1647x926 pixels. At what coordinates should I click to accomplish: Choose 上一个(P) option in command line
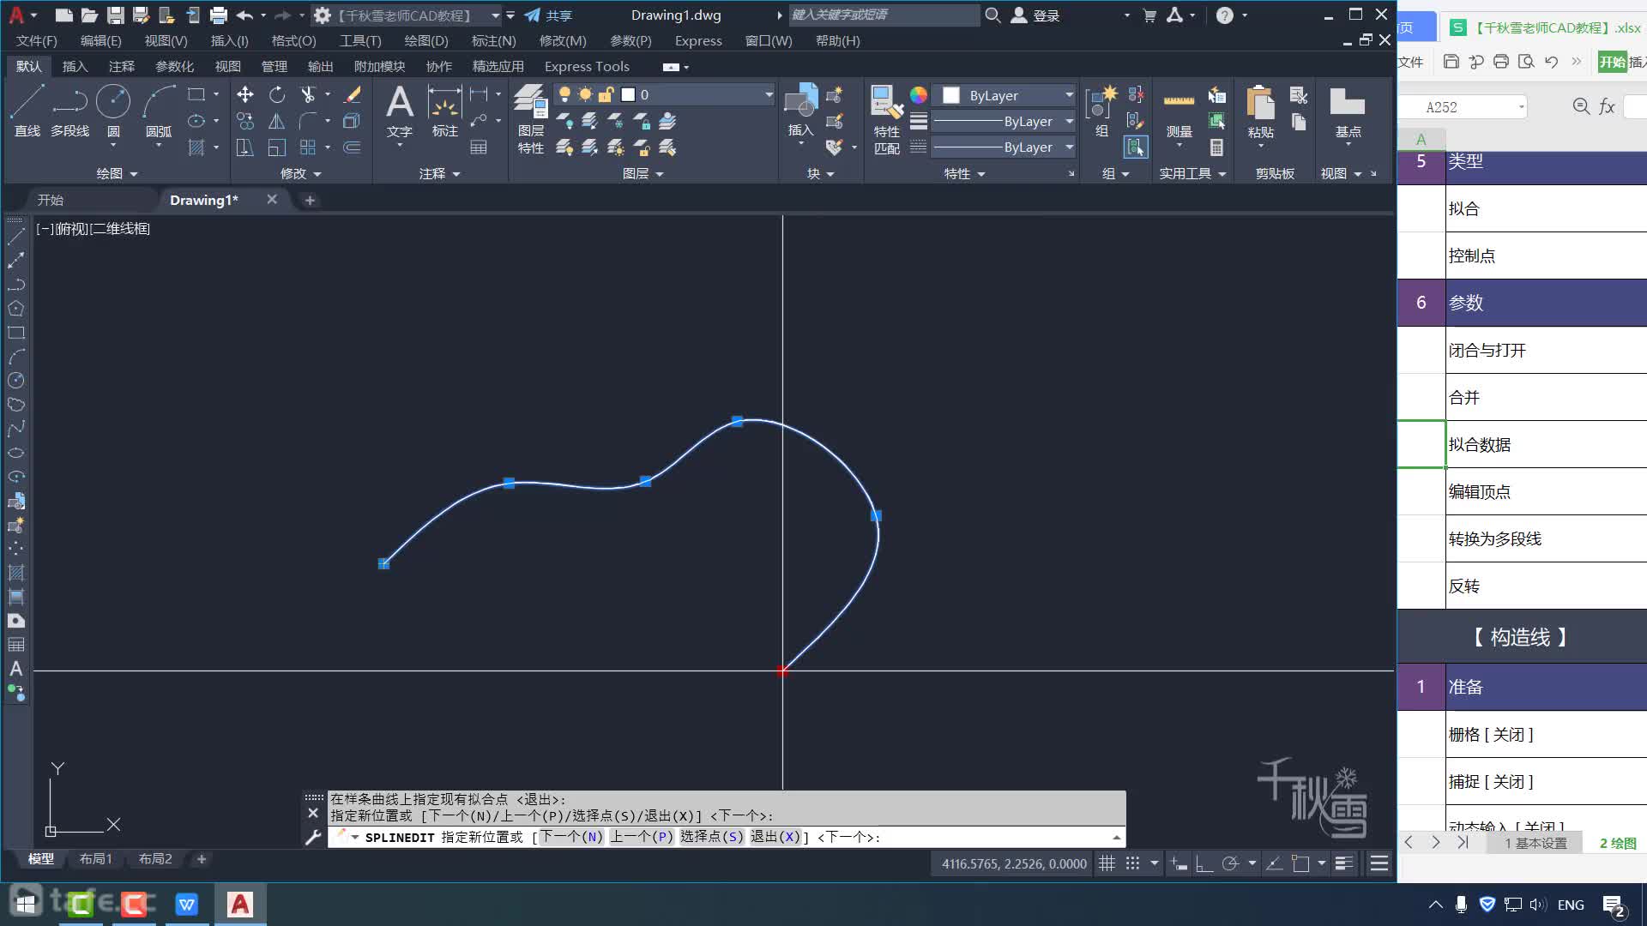(x=641, y=837)
